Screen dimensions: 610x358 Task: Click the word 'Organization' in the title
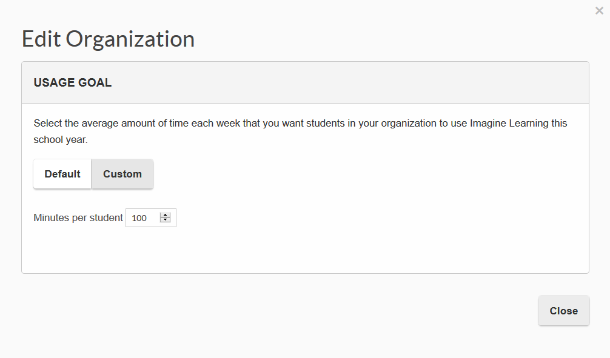coord(130,39)
